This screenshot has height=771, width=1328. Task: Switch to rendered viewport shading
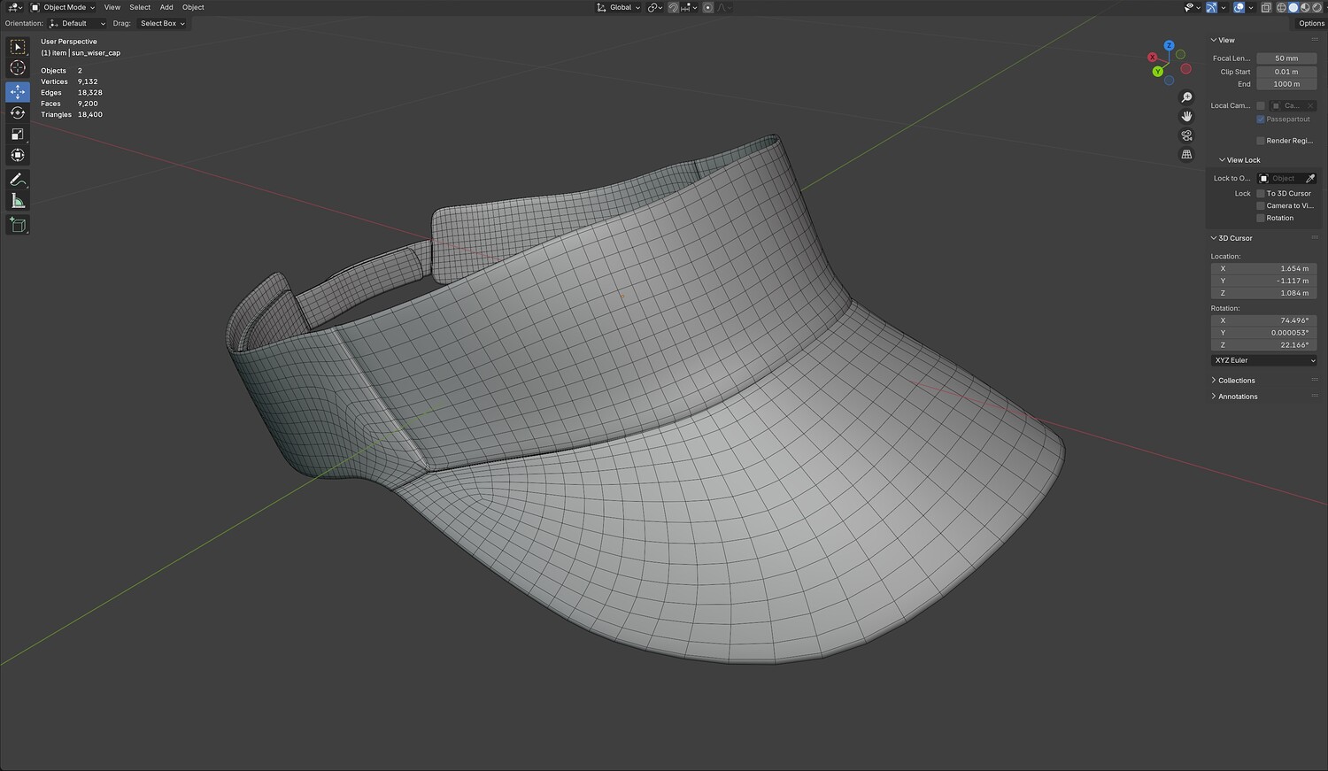coord(1316,7)
